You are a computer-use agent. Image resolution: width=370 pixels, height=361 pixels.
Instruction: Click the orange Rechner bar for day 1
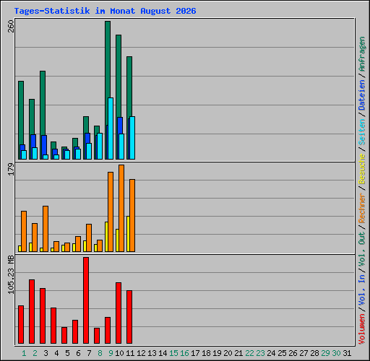24,232
